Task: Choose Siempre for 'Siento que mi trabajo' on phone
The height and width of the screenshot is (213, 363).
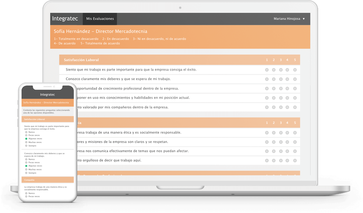Action: point(26,146)
